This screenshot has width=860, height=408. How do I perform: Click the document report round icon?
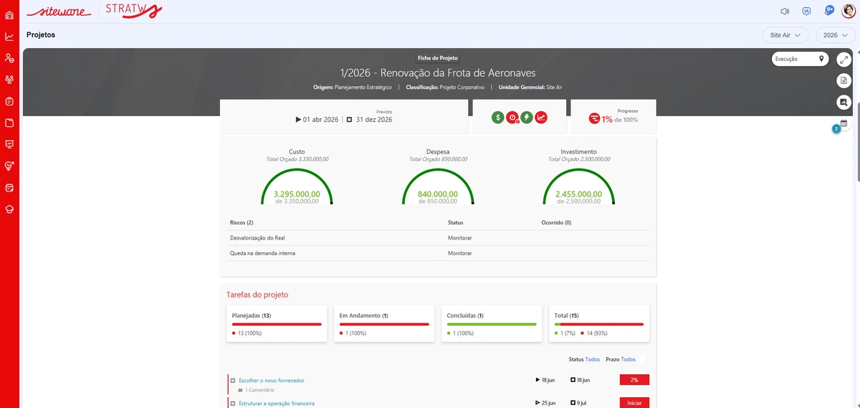(x=844, y=80)
